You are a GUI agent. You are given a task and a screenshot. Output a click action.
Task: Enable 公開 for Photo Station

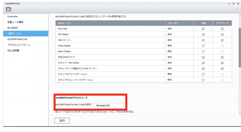[x=203, y=46]
